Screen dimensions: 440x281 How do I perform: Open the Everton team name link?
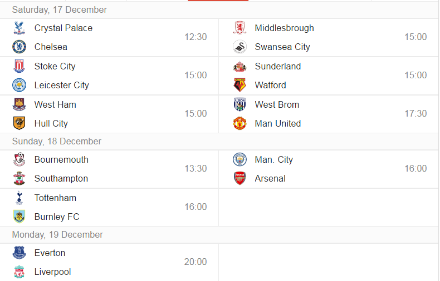(x=50, y=253)
